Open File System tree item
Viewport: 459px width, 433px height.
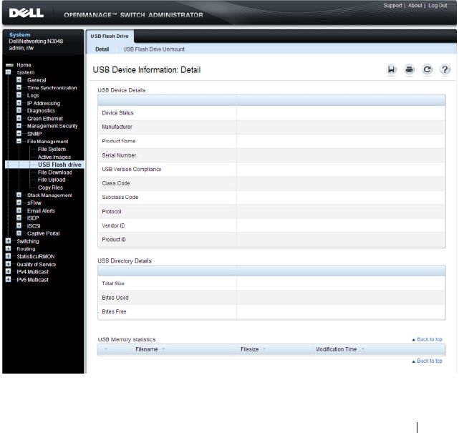click(52, 149)
